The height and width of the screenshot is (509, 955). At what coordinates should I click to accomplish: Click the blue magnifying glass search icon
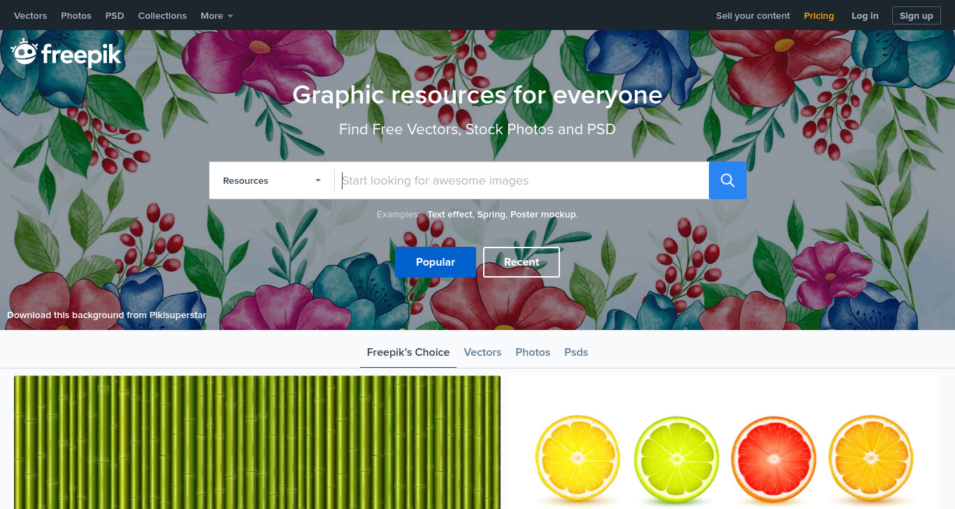coord(727,180)
